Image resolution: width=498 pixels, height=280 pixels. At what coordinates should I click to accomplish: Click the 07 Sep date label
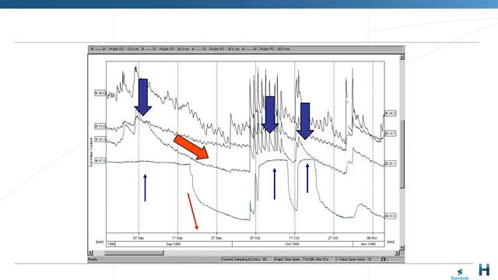pyautogui.click(x=139, y=238)
